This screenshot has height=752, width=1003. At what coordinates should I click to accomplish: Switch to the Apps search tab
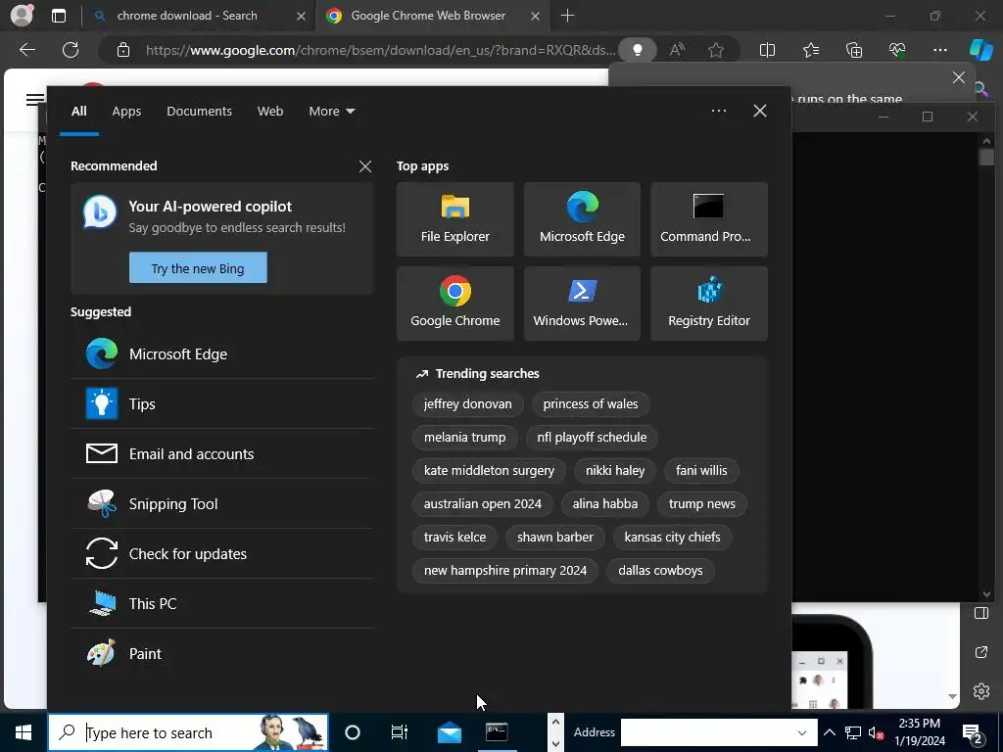click(126, 112)
